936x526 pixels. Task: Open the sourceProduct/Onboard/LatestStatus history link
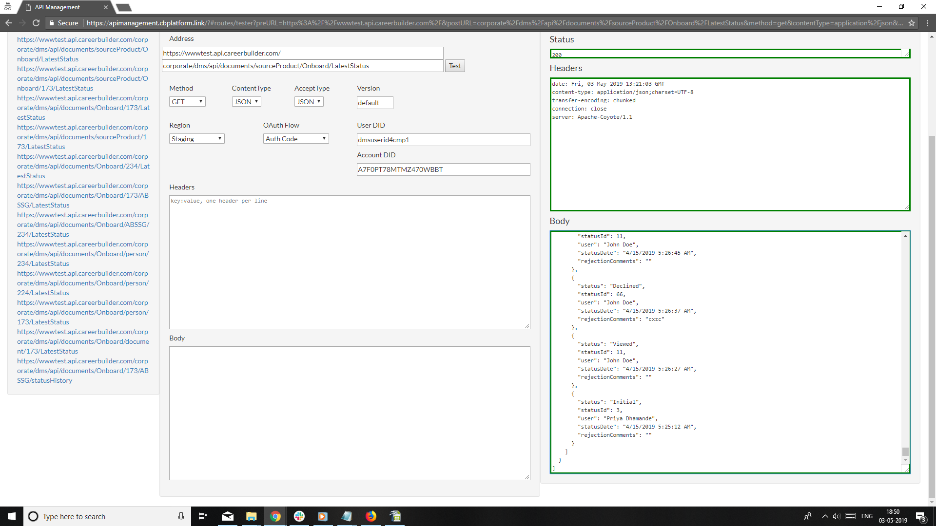(x=82, y=49)
